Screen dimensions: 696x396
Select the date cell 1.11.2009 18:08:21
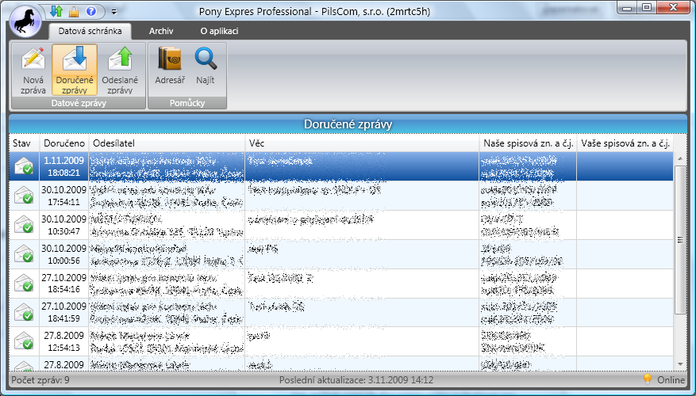tap(64, 166)
